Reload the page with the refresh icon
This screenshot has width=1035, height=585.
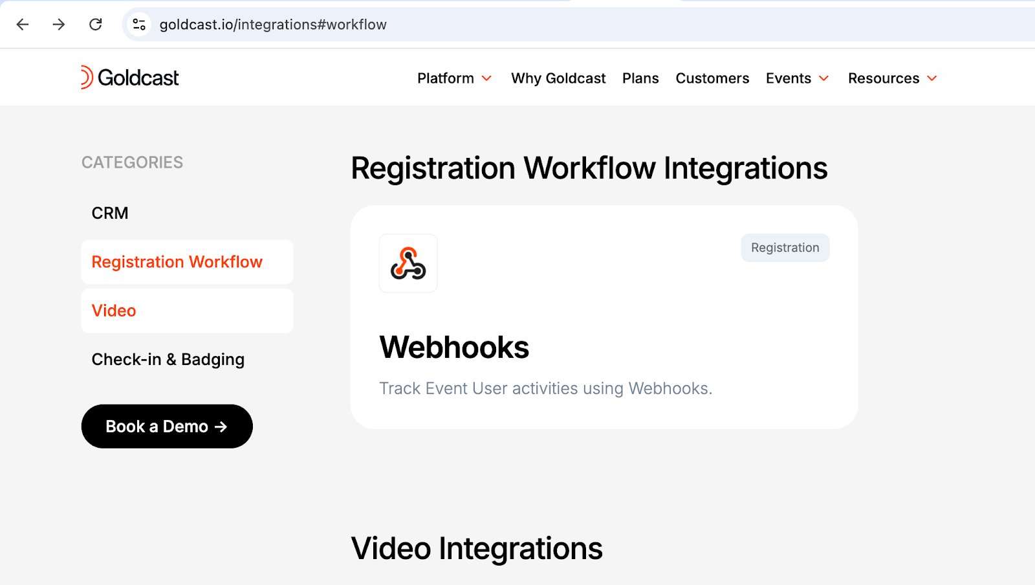click(96, 25)
